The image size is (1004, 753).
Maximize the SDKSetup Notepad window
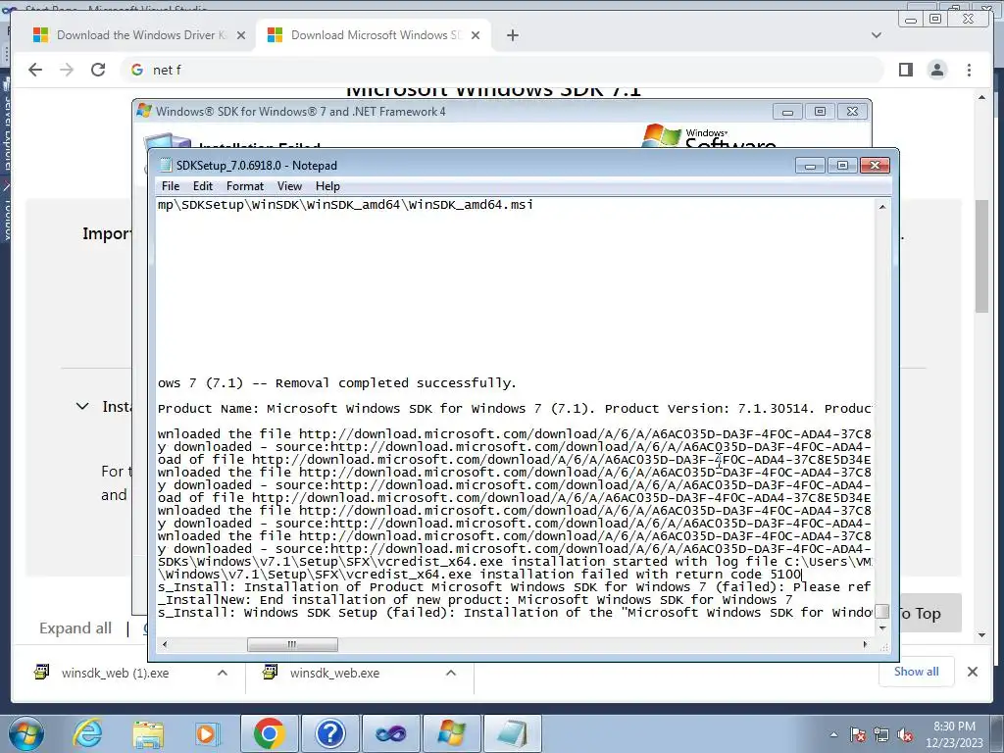click(x=842, y=165)
